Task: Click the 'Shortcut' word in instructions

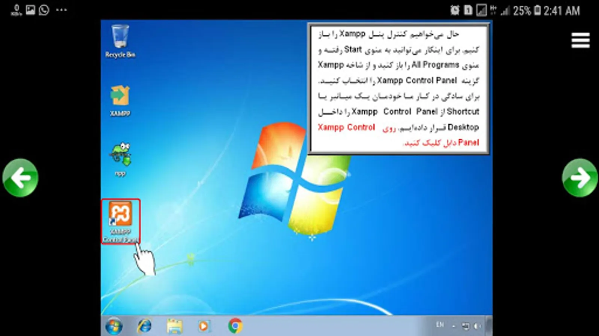Action: tap(463, 112)
